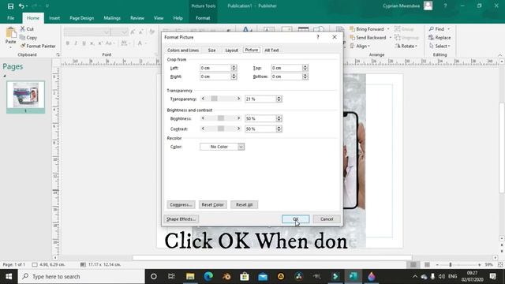Open File Explorer from the taskbar
The height and width of the screenshot is (284, 505).
point(190,276)
